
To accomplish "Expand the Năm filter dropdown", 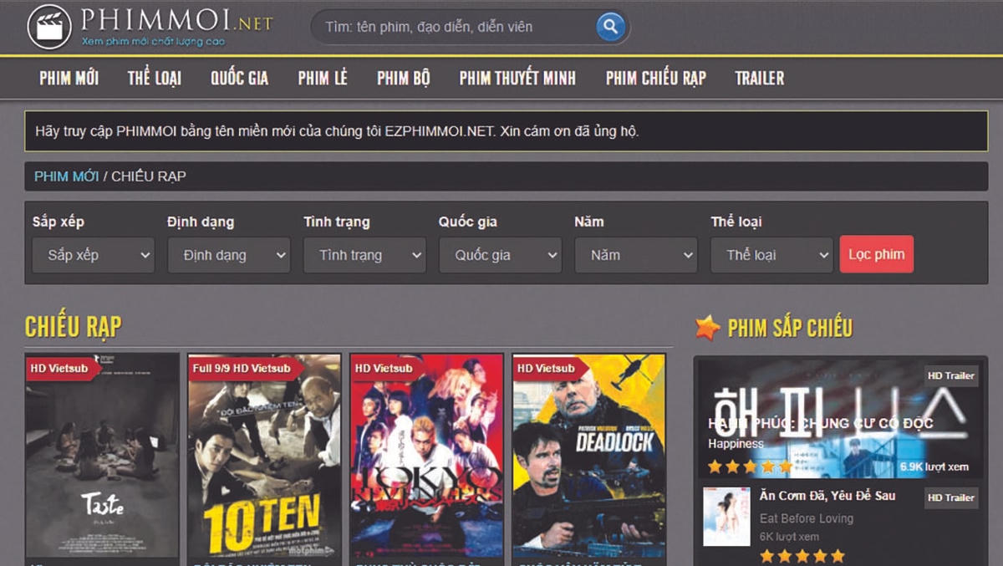I will [x=636, y=255].
